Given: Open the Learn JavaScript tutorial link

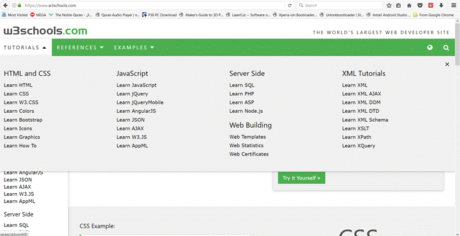Looking at the screenshot, I should point(137,85).
